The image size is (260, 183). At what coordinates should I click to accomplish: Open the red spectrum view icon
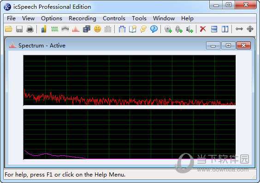click(76, 29)
